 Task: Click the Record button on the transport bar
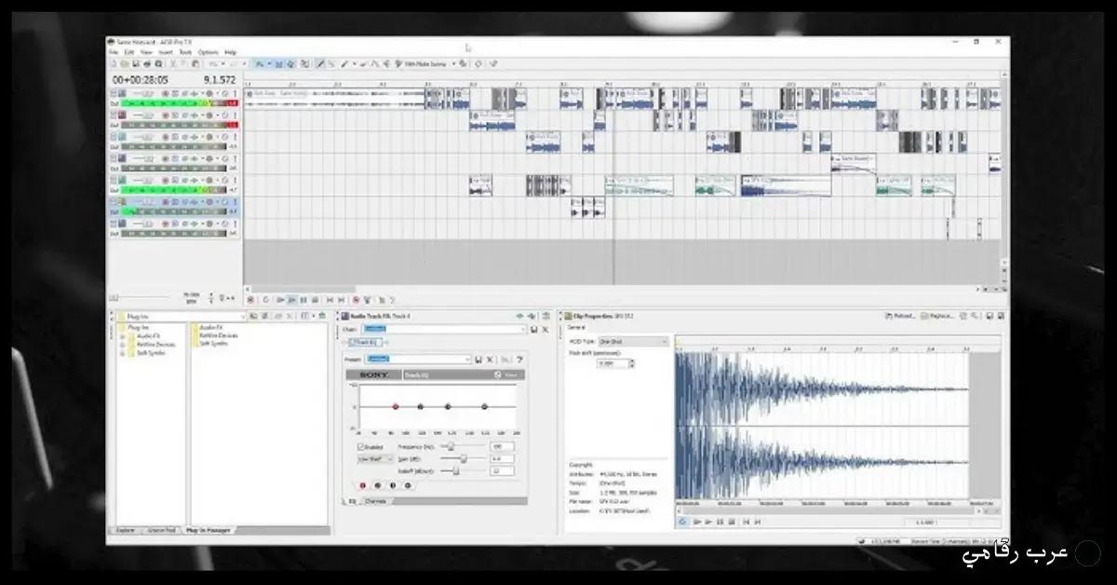coord(250,301)
